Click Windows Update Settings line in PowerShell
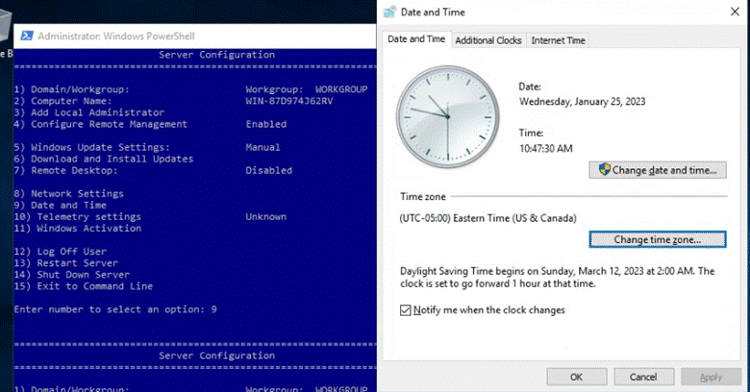 pos(92,147)
